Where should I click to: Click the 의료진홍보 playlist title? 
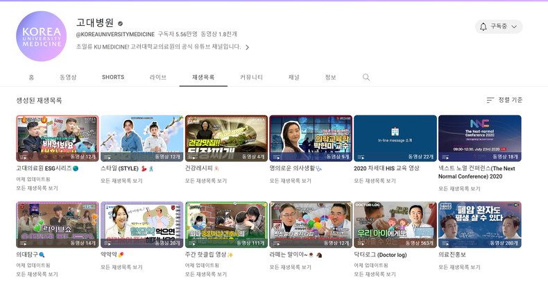point(452,255)
